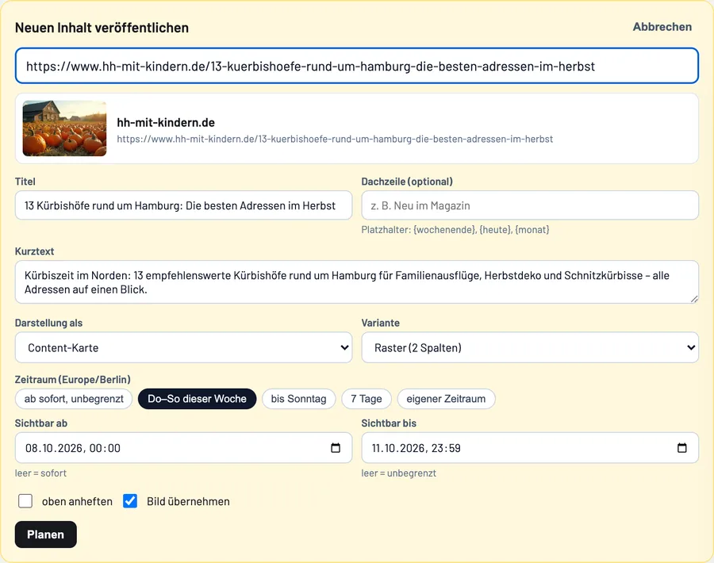Click the pumpkin field preview thumbnail
The height and width of the screenshot is (563, 714).
click(x=65, y=128)
